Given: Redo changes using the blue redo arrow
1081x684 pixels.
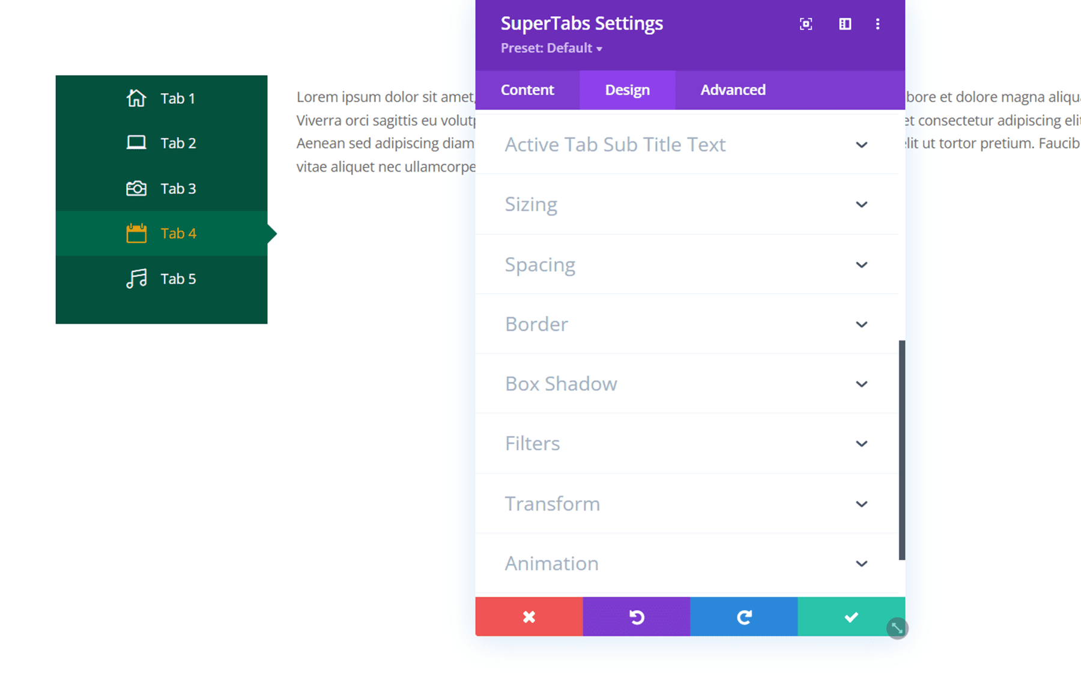Looking at the screenshot, I should pyautogui.click(x=743, y=617).
